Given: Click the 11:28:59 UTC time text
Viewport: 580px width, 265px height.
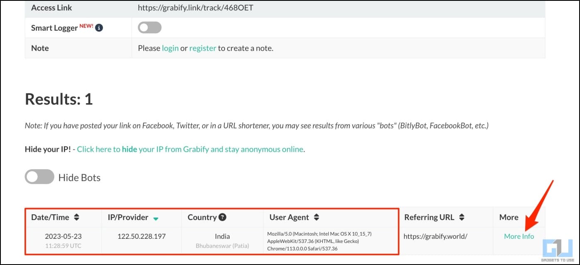Looking at the screenshot, I should [x=63, y=246].
